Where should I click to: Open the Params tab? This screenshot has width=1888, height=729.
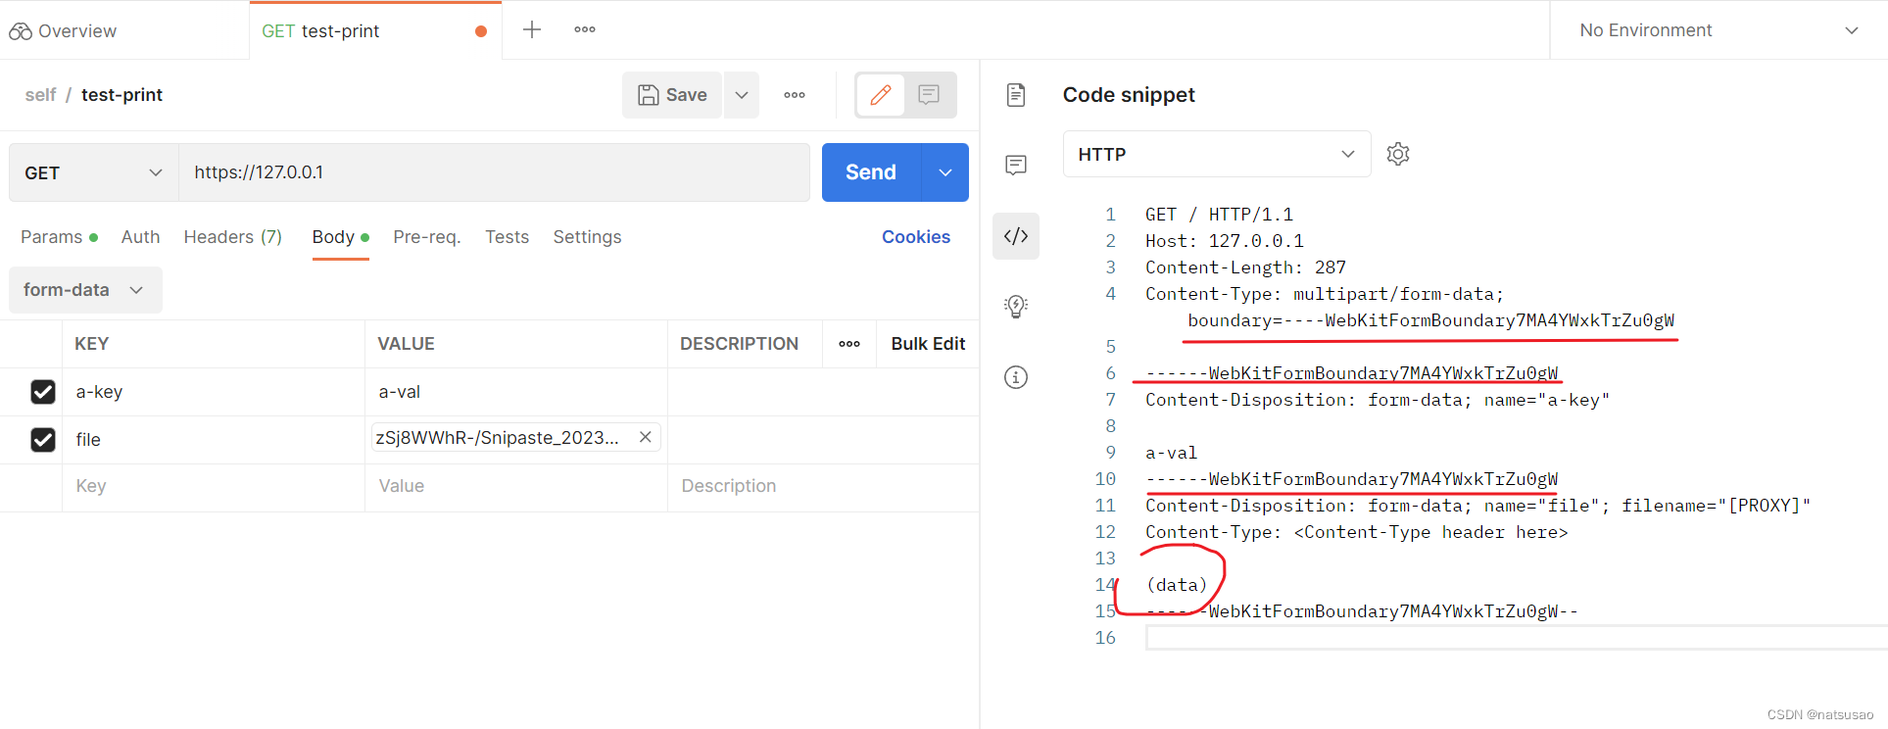59,237
